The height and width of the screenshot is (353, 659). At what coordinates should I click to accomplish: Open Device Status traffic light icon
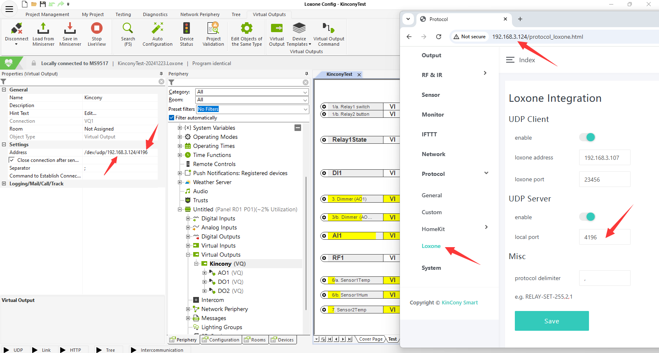(187, 29)
